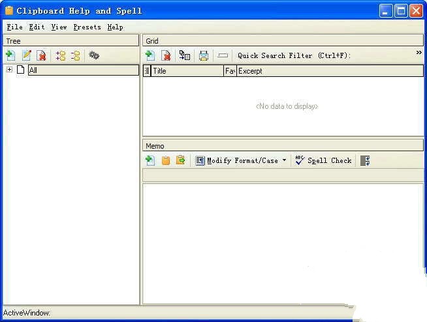Open the Presets menu
The image size is (427, 322).
87,27
